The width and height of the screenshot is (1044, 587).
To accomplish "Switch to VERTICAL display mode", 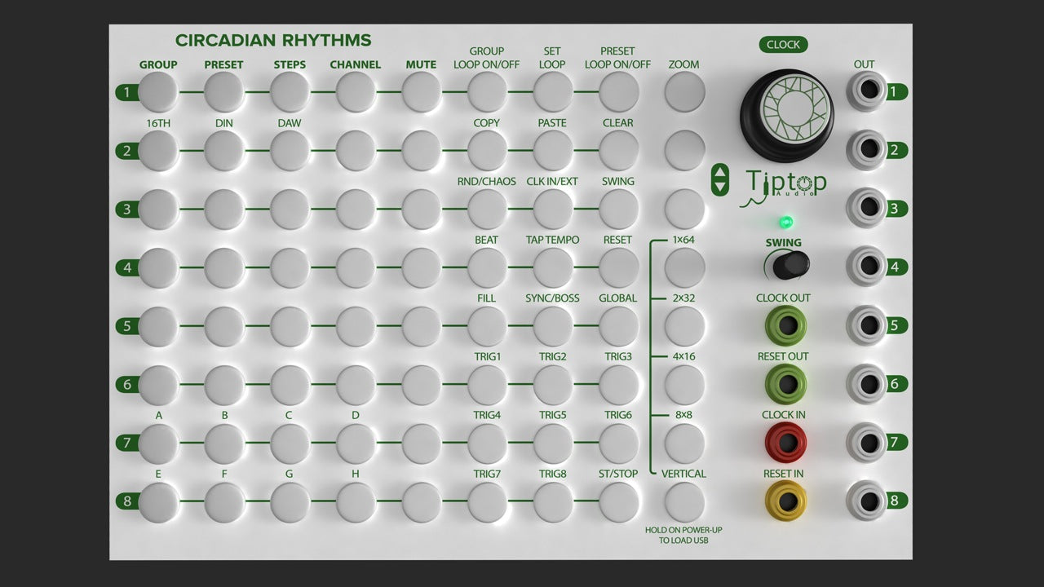I will click(683, 500).
